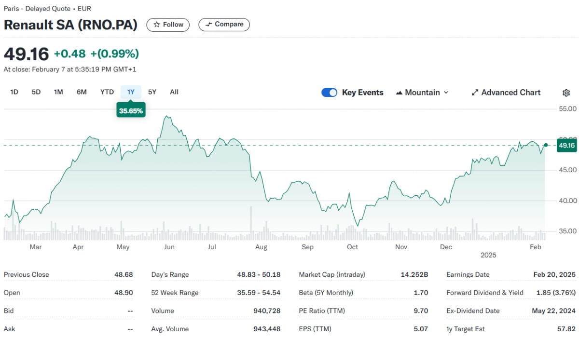Screen dimensions: 579x338
Task: Open the Advanced Chart link
Action: 506,93
